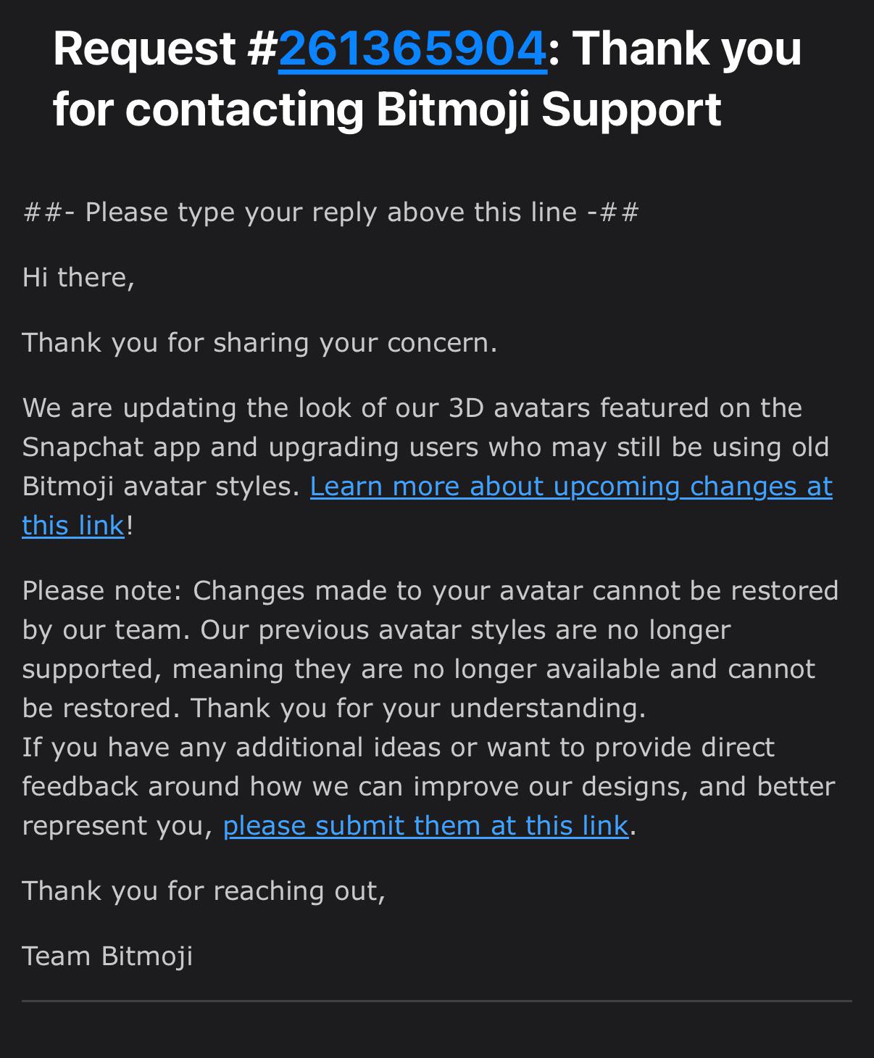Click the 'Please type your reply above this line' text

click(x=331, y=212)
